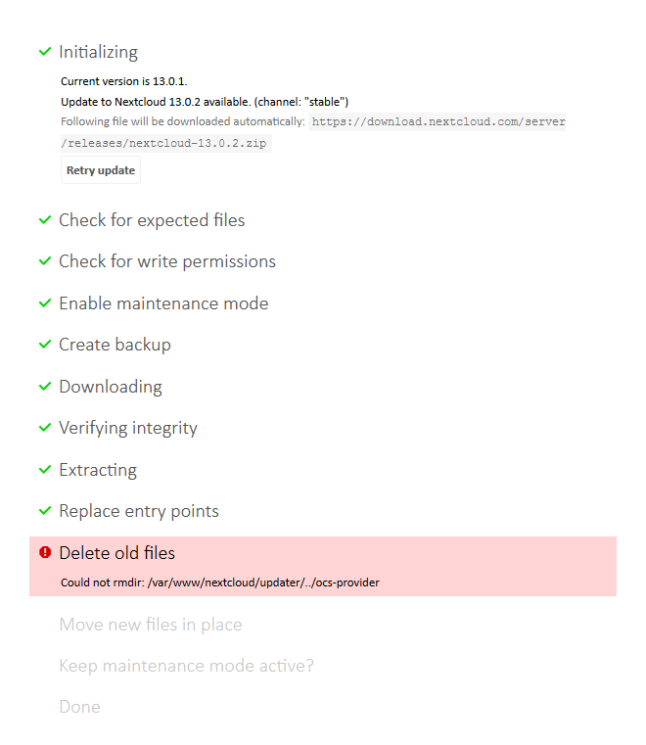646x745 pixels.
Task: Click the Create backup checkmark icon
Action: [x=45, y=344]
